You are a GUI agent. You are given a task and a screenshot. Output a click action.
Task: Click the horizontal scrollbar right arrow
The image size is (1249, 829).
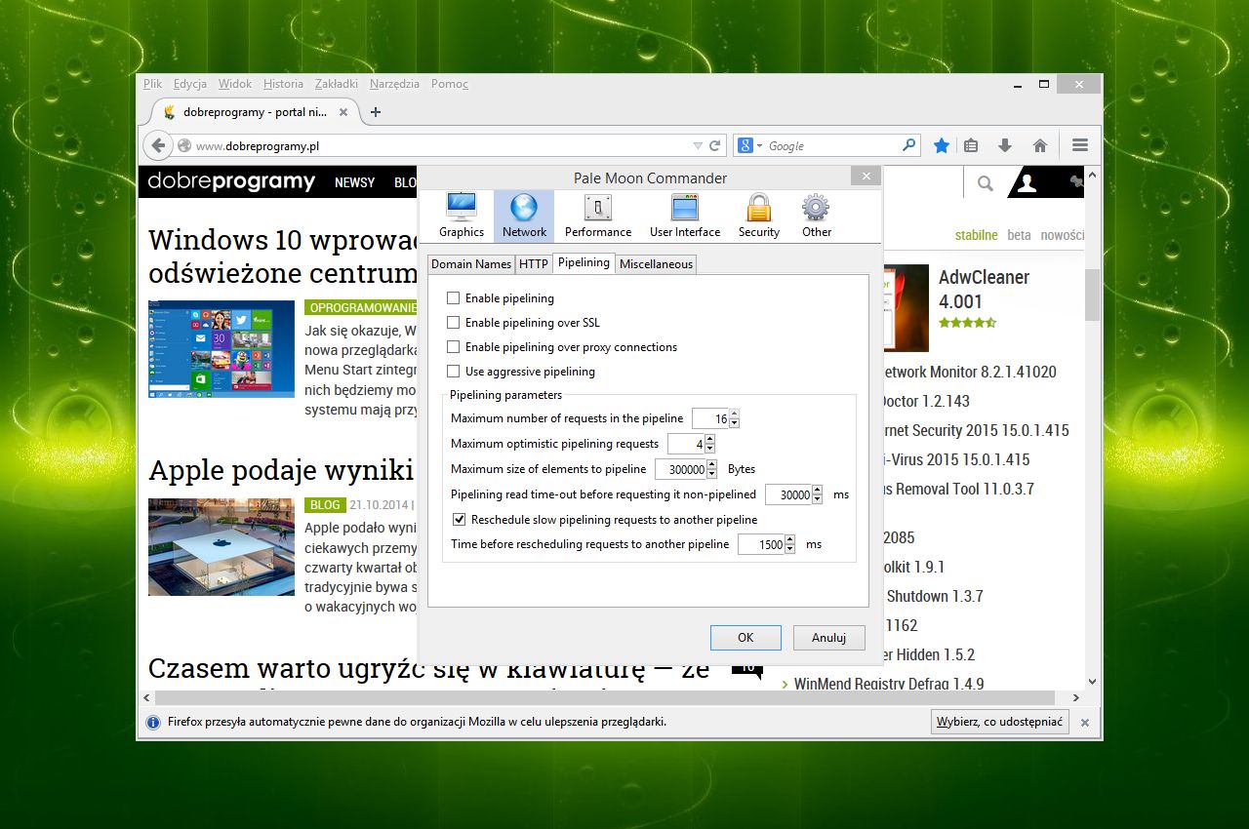[x=1076, y=698]
